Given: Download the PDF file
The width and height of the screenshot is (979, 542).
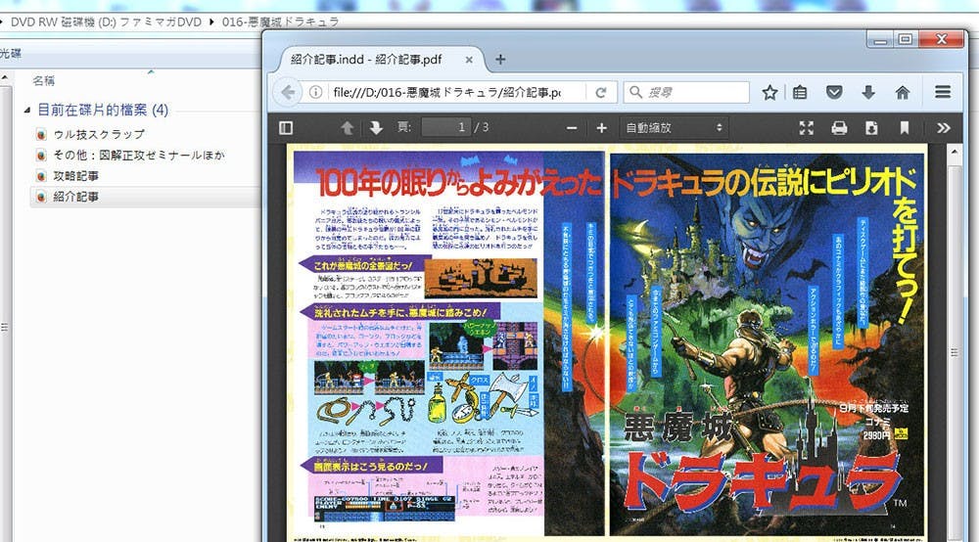Looking at the screenshot, I should tap(871, 128).
